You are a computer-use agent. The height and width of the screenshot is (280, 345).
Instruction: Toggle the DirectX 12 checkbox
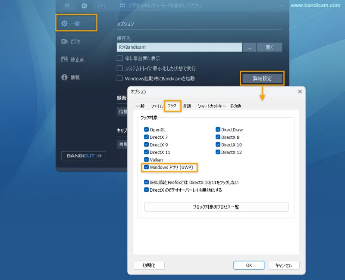pyautogui.click(x=218, y=152)
